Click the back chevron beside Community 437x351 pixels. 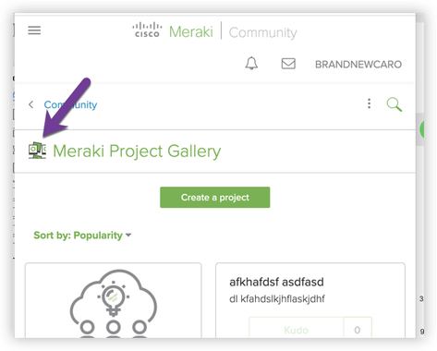[30, 104]
